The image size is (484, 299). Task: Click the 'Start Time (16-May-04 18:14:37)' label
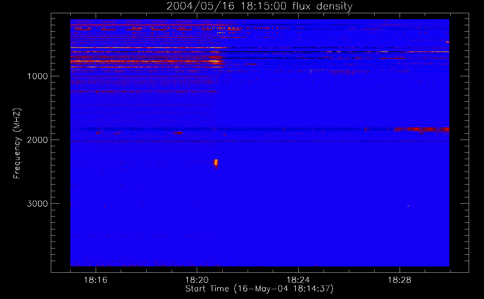(259, 289)
